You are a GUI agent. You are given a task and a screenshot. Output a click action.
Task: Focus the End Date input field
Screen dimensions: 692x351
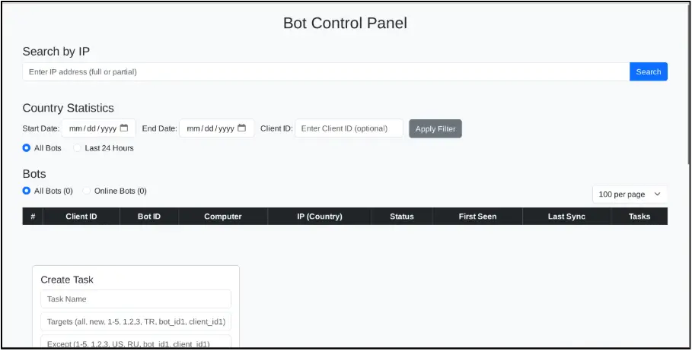tap(209, 128)
